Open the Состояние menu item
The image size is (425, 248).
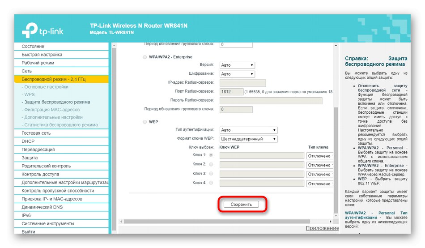tap(61, 47)
